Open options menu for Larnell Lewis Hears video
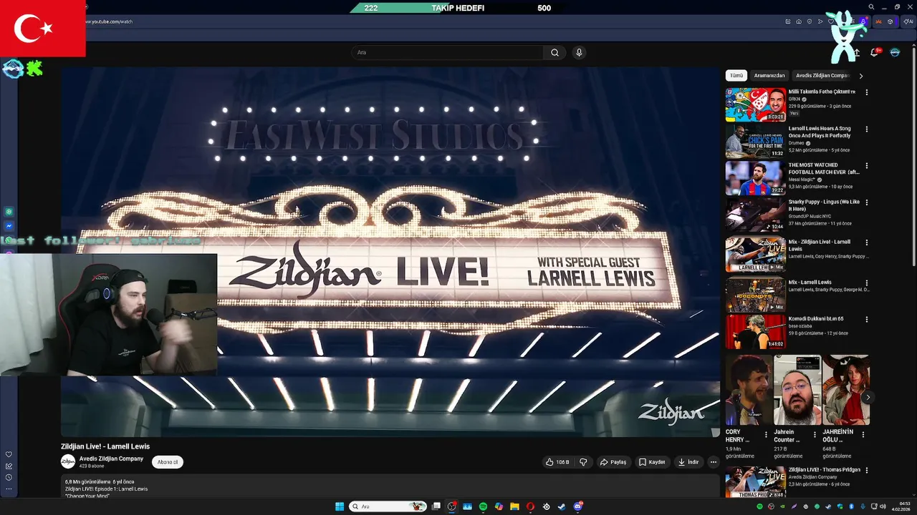 [867, 129]
